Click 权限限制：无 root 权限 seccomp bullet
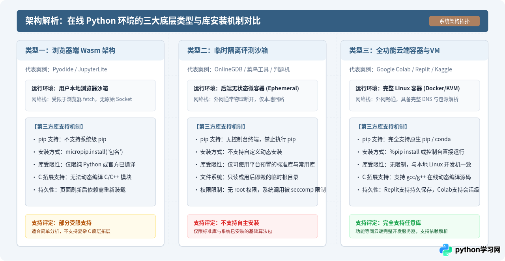Image resolution: width=505 pixels, height=261 pixels. pyautogui.click(x=260, y=190)
